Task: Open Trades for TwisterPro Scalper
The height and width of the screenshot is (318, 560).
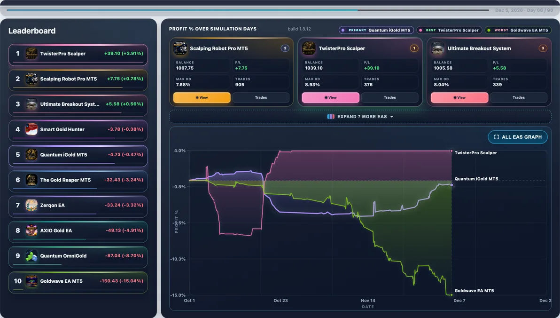Action: point(389,98)
